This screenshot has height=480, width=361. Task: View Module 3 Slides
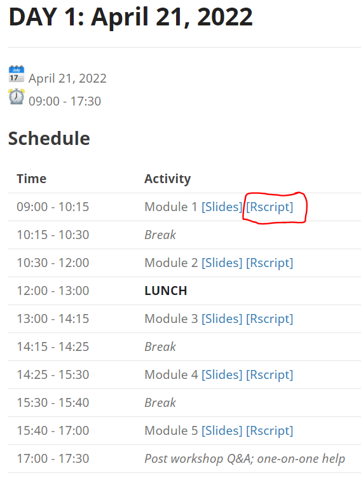tap(222, 319)
